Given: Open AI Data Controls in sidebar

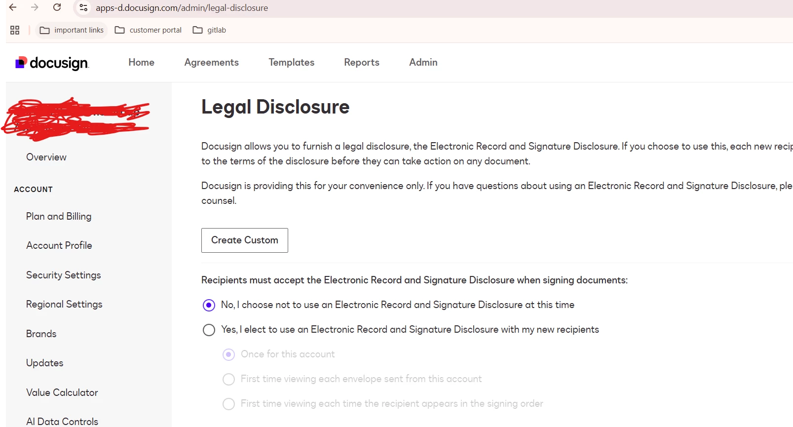Looking at the screenshot, I should [62, 422].
